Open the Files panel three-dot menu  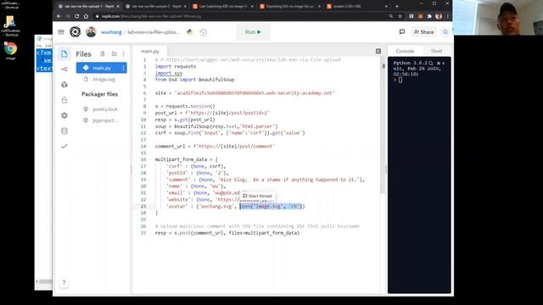(x=124, y=54)
